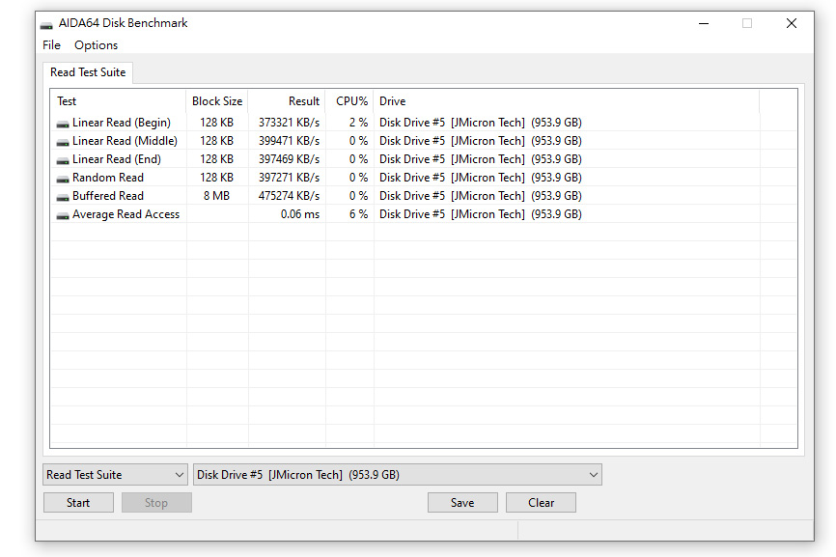Save the benchmark results
The image size is (836, 557).
462,503
